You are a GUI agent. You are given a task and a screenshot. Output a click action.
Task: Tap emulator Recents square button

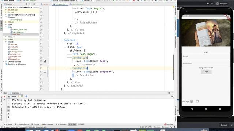[x=220, y=109]
